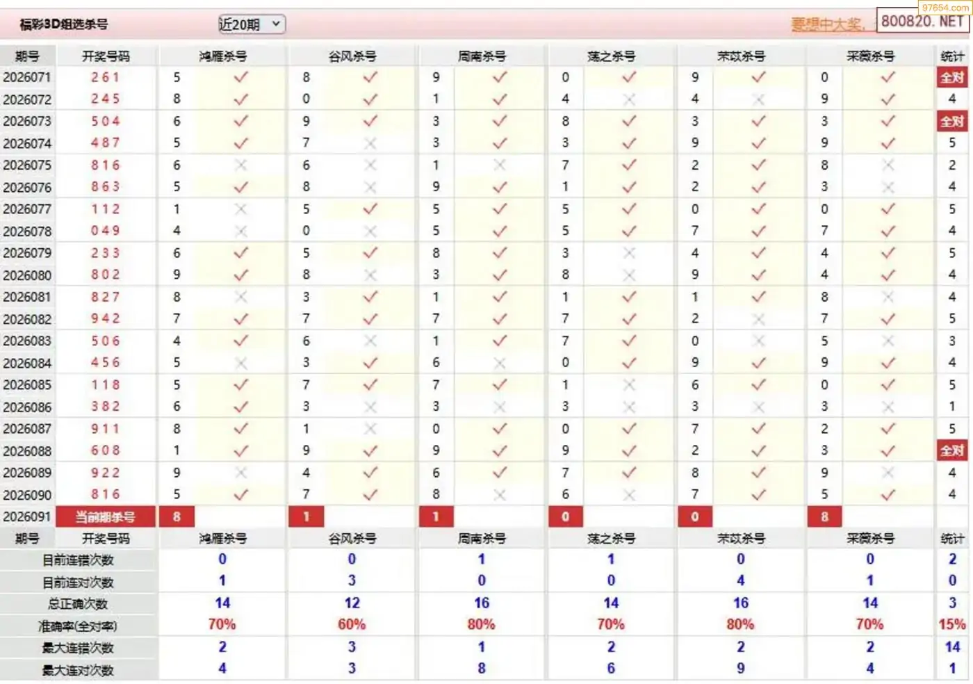The width and height of the screenshot is (973, 684).
Task: Click the top 开奖号码 column header
Action: [x=106, y=56]
